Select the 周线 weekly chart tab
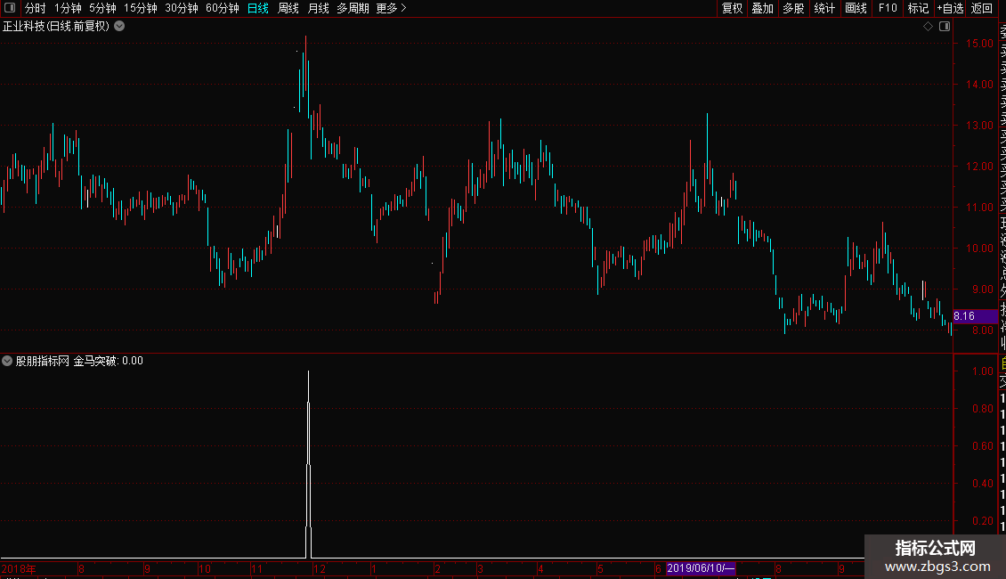 (288, 8)
